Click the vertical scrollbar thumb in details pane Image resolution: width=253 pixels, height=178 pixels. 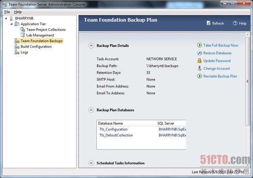tap(248, 81)
